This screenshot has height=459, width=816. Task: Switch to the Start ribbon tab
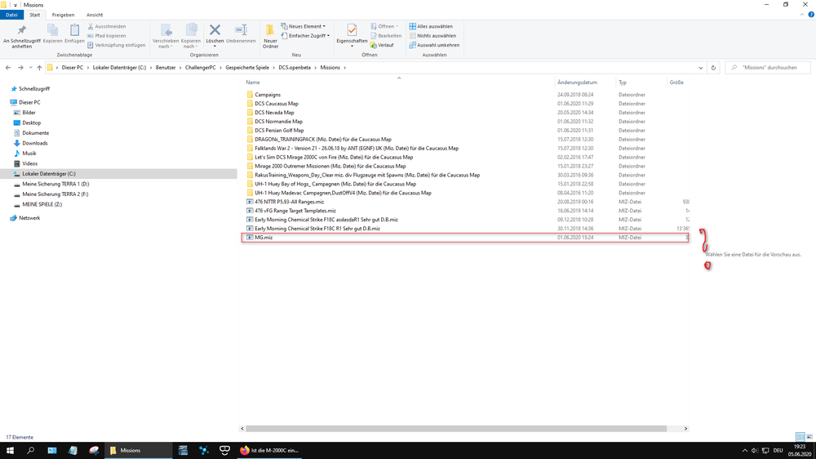(34, 15)
